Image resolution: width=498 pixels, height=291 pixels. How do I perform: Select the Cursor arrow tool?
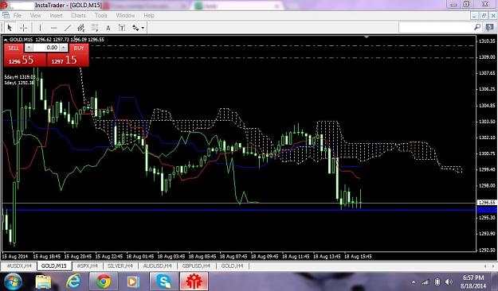click(x=10, y=28)
